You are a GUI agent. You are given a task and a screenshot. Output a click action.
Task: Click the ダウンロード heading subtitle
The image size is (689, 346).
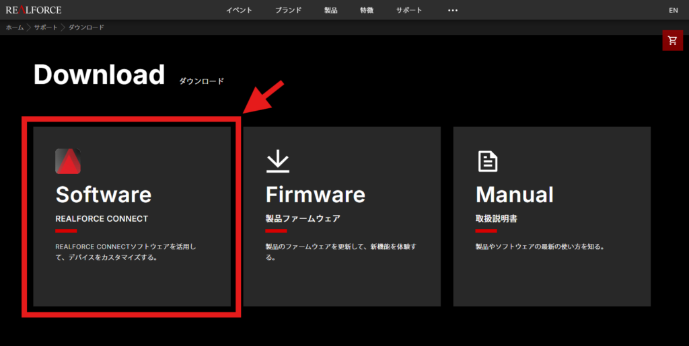[201, 81]
